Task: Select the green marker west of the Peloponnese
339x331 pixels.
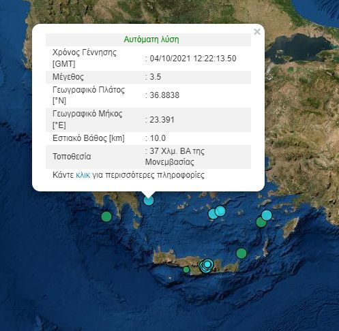Action: 106,217
